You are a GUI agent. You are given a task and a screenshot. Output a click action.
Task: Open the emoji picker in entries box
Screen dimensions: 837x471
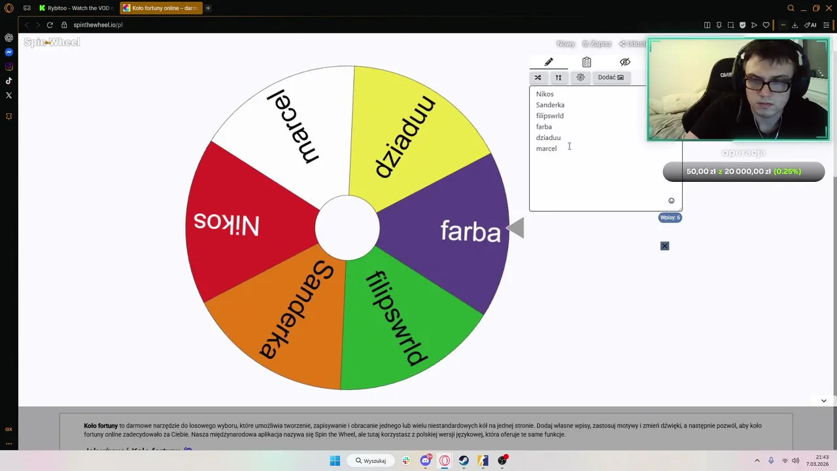coord(671,201)
